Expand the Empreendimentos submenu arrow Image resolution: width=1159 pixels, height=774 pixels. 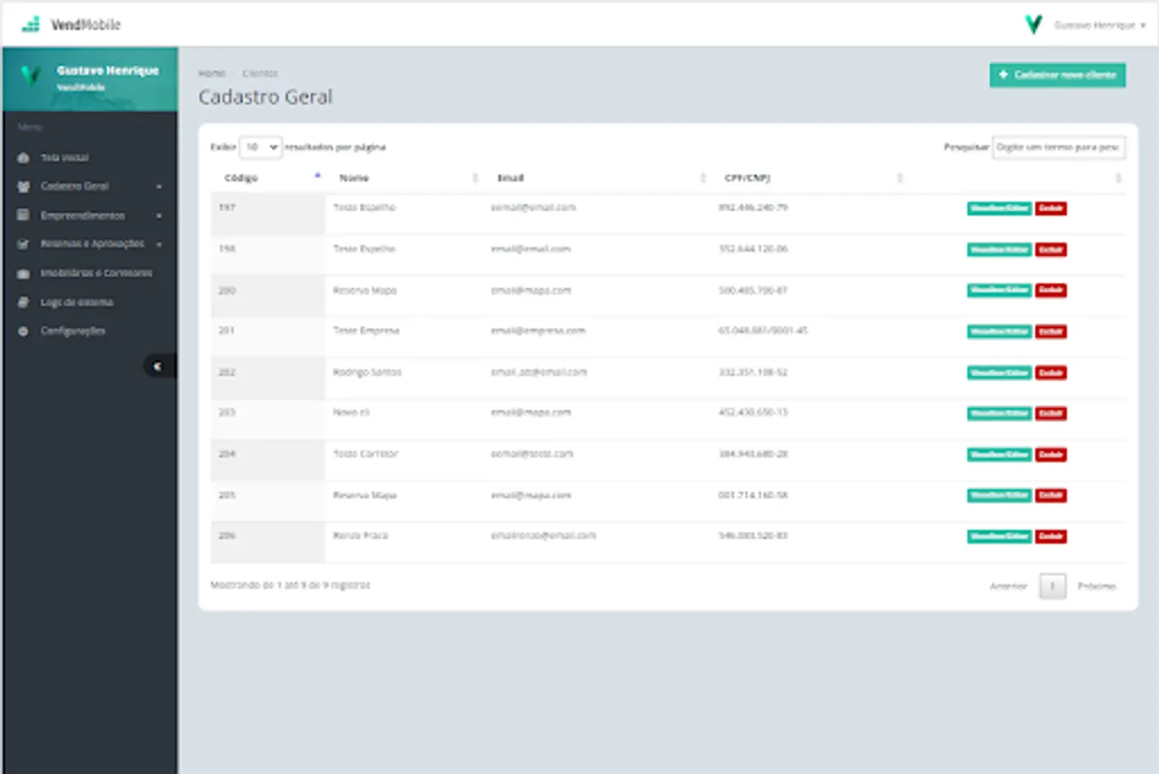coord(159,216)
